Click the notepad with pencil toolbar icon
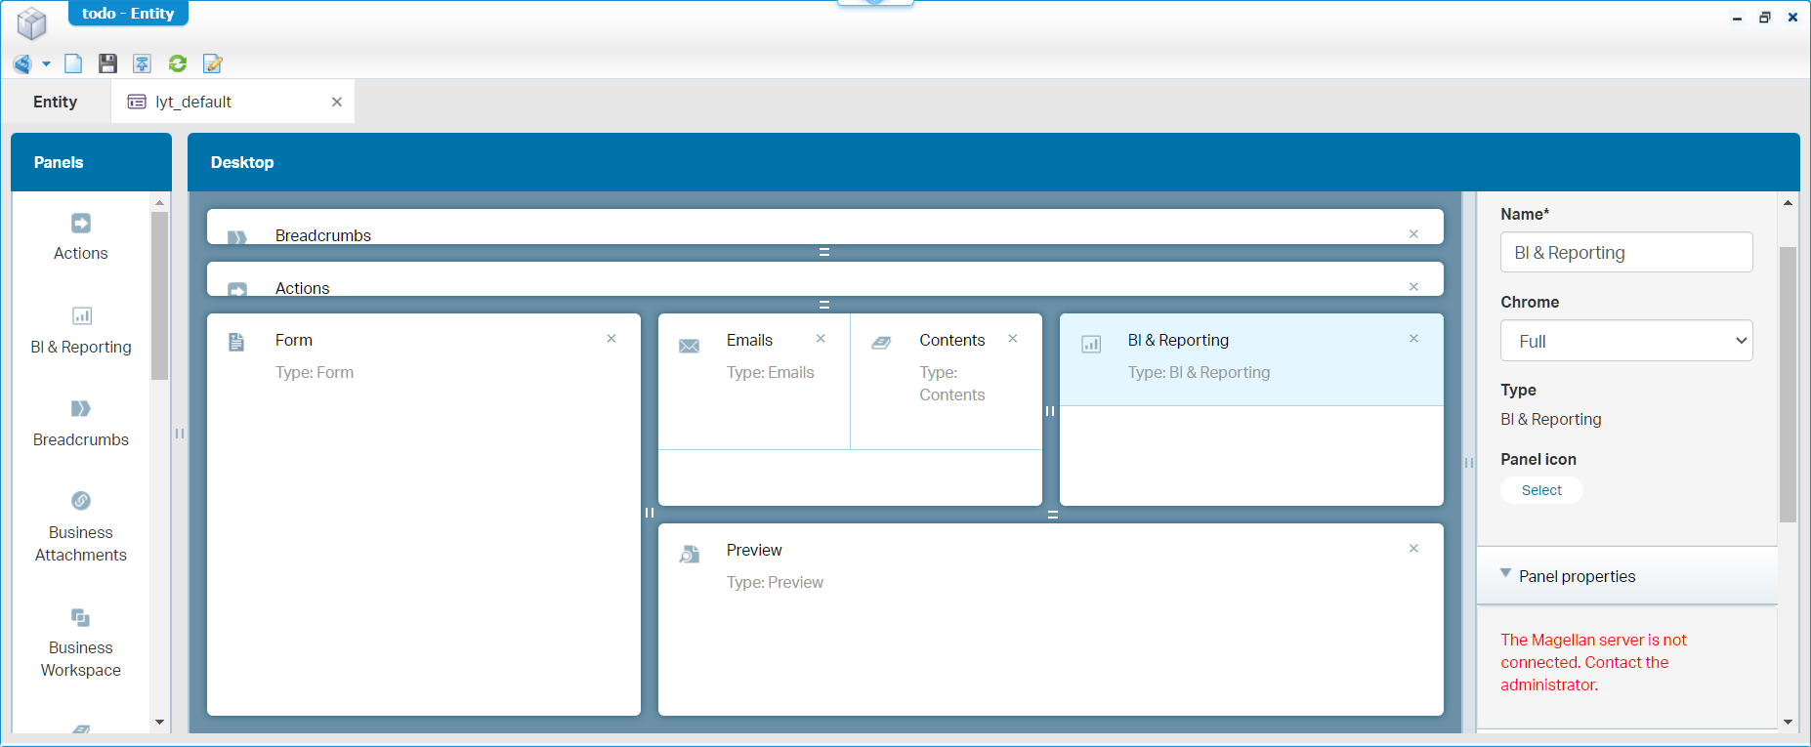Viewport: 1811px width, 747px height. (212, 63)
